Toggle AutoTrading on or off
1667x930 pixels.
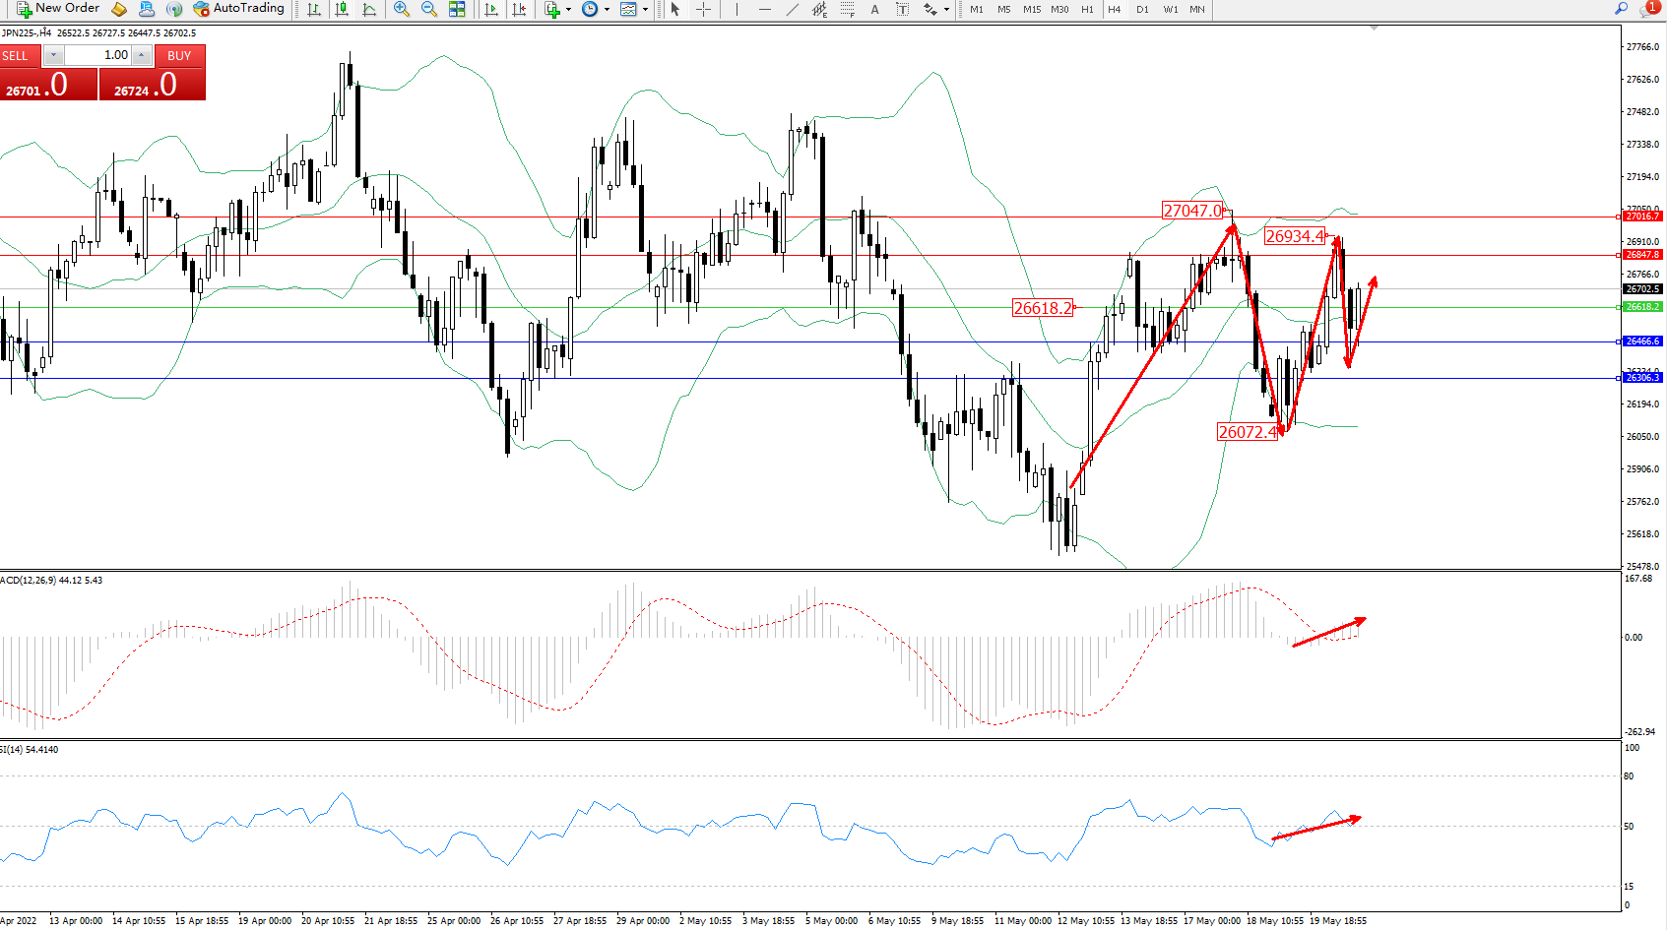tap(238, 9)
